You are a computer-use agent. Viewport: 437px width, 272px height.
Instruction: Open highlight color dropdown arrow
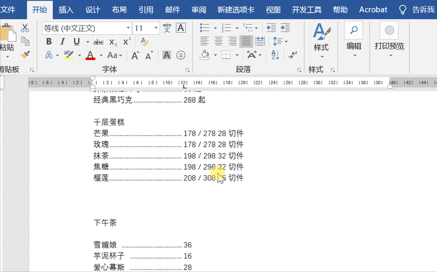pos(80,55)
